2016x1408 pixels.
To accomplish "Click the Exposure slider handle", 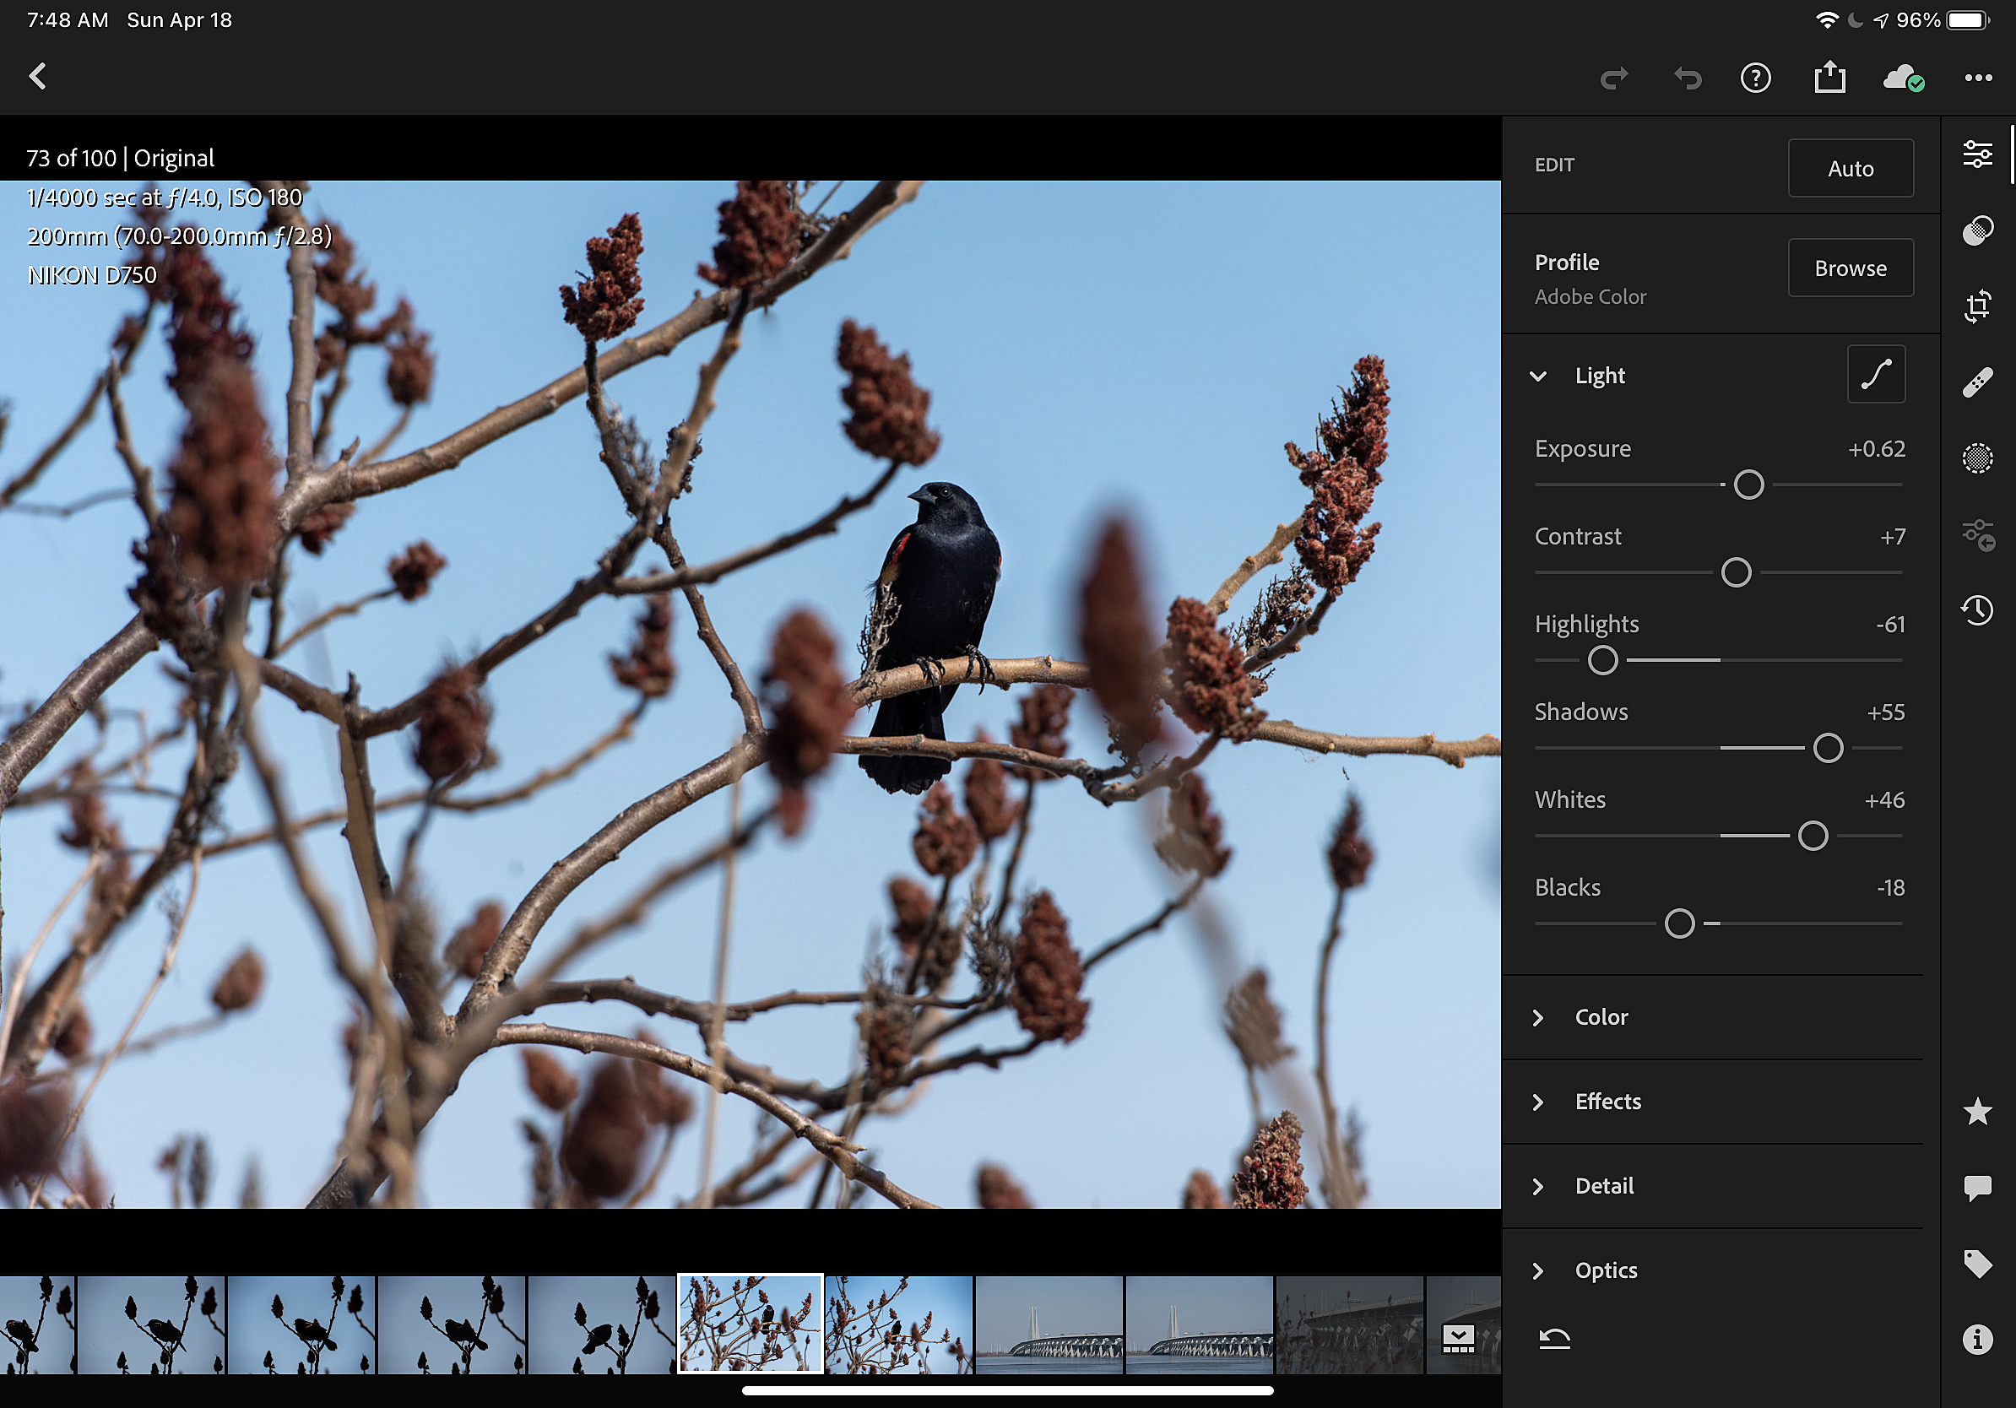I will pyautogui.click(x=1748, y=485).
